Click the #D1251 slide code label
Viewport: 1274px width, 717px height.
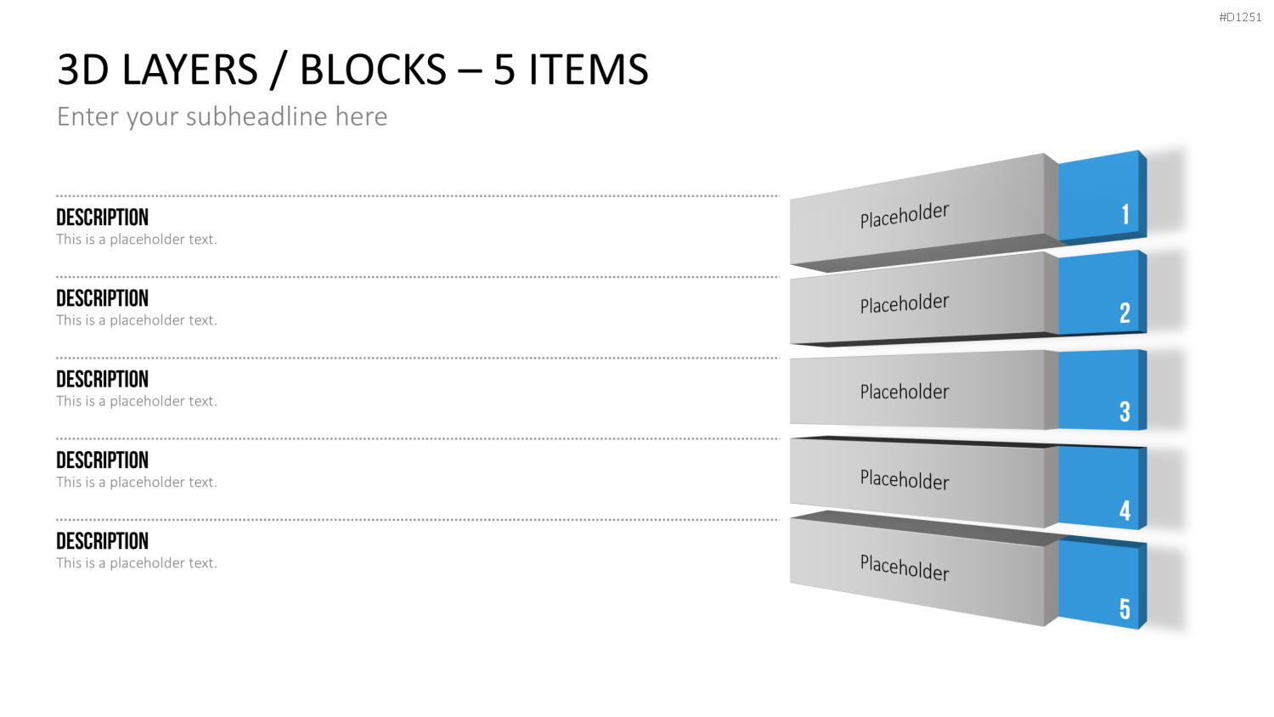pos(1240,17)
